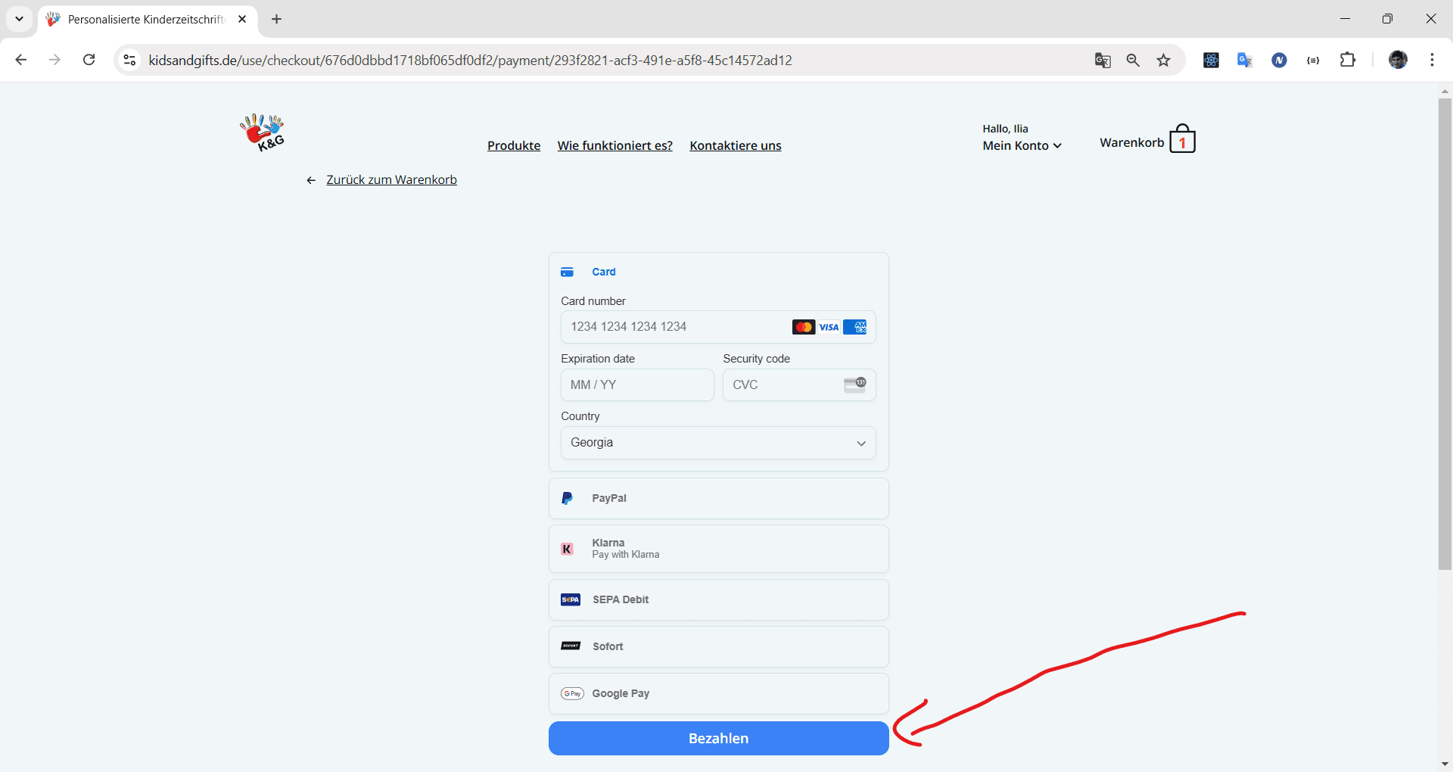Screen dimensions: 1453x772
Task: Reload the checkout page
Action: pos(89,61)
